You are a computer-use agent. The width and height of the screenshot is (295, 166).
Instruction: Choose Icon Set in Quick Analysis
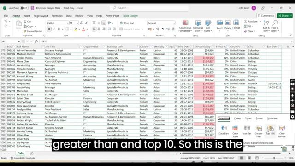[247, 130]
